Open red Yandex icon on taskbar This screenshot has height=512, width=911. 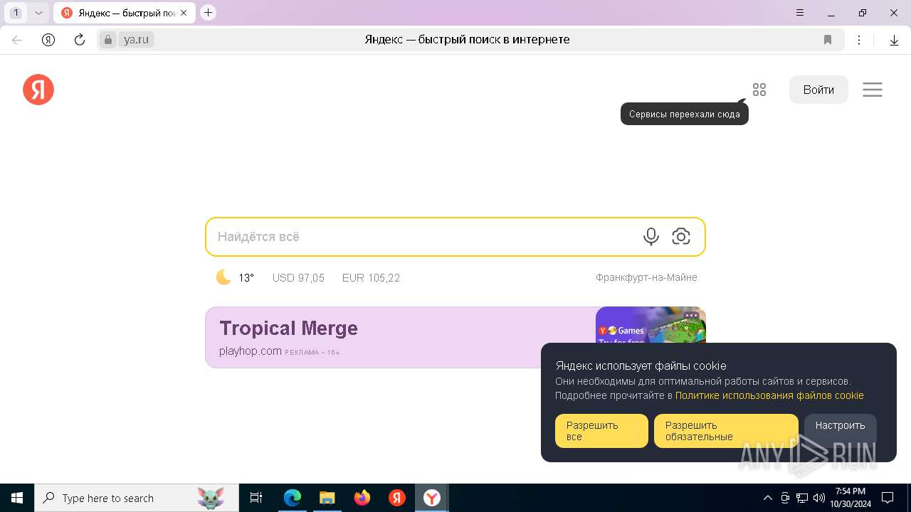pos(397,498)
